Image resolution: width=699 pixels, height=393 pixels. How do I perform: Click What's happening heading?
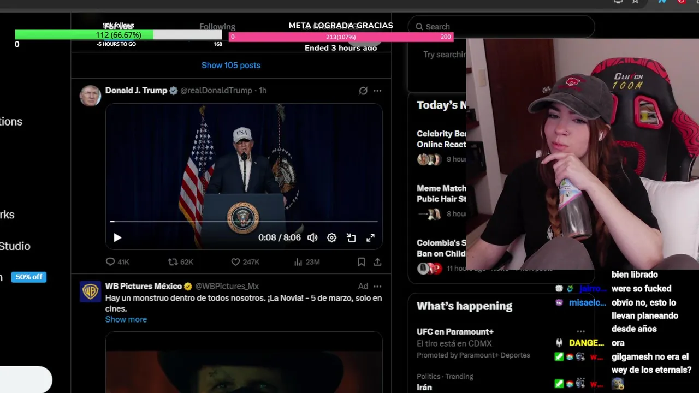(465, 306)
